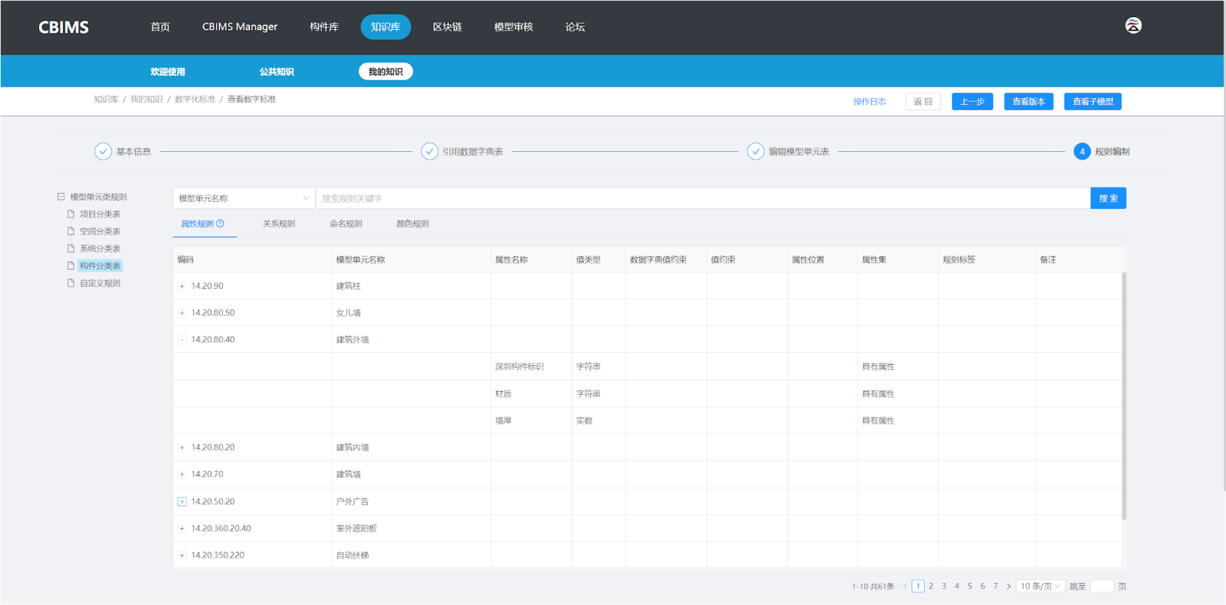Open the 模型审核 top menu item

514,27
